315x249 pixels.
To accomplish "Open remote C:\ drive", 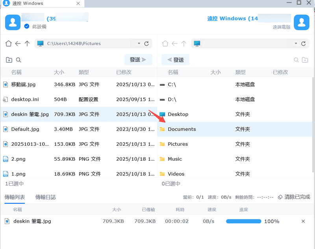I will [235, 84].
